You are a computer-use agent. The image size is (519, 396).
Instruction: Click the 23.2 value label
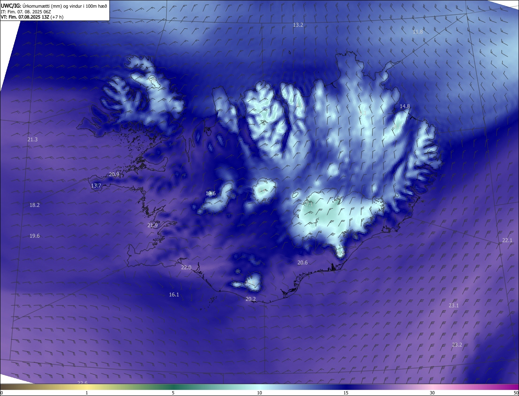tap(457, 345)
